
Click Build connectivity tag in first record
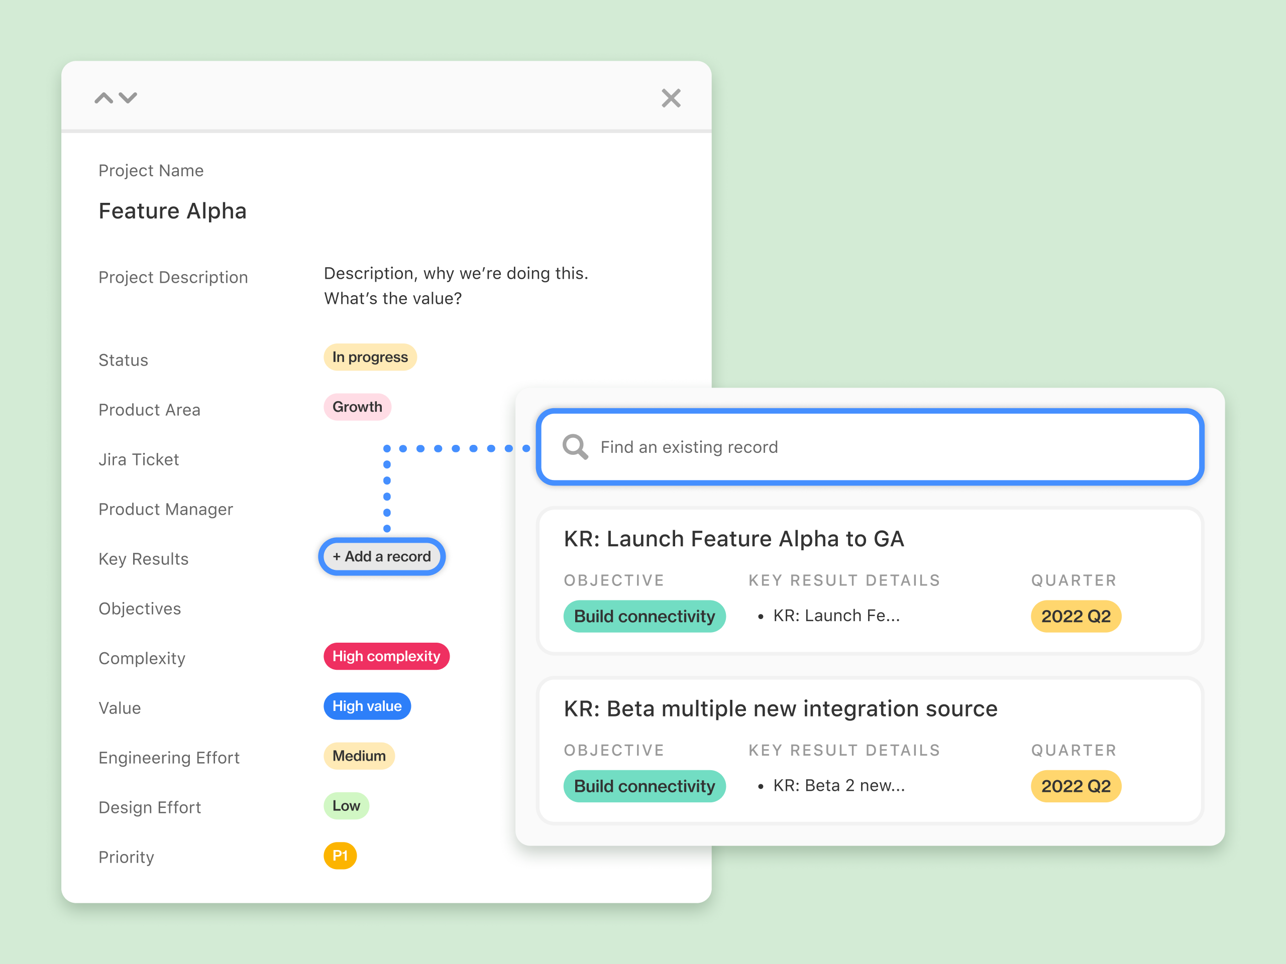click(644, 616)
